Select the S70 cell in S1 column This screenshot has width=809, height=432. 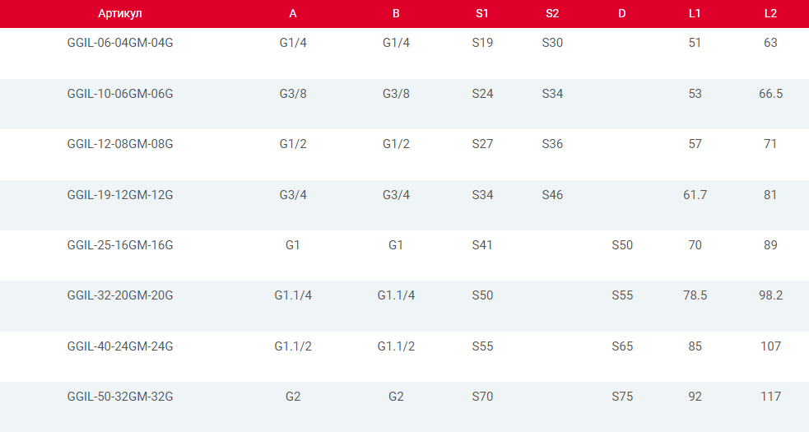coord(482,397)
